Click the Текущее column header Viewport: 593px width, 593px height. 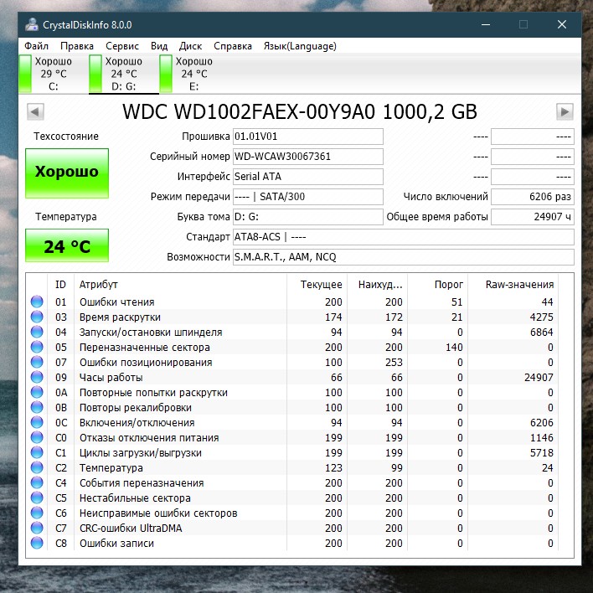point(317,285)
